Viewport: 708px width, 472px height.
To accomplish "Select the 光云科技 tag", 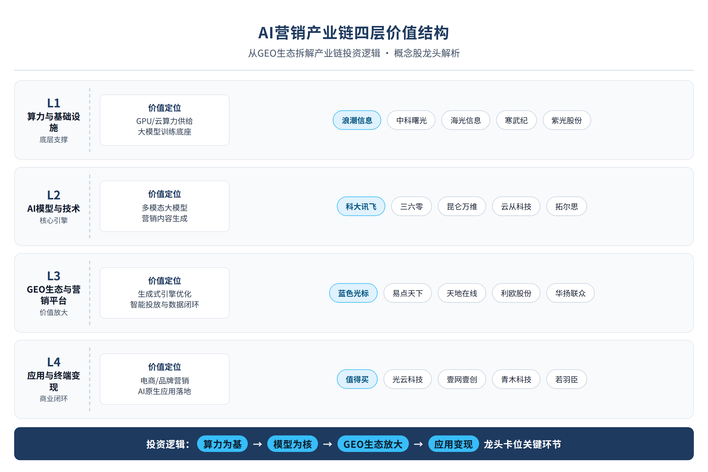I will (x=408, y=379).
